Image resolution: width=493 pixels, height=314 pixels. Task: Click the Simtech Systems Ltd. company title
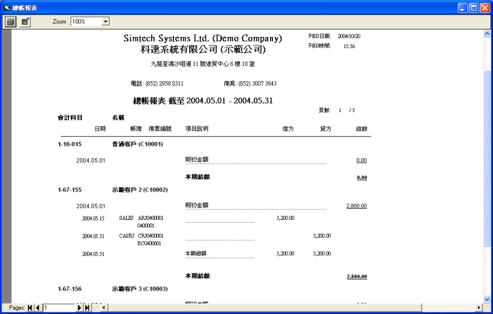pos(203,38)
